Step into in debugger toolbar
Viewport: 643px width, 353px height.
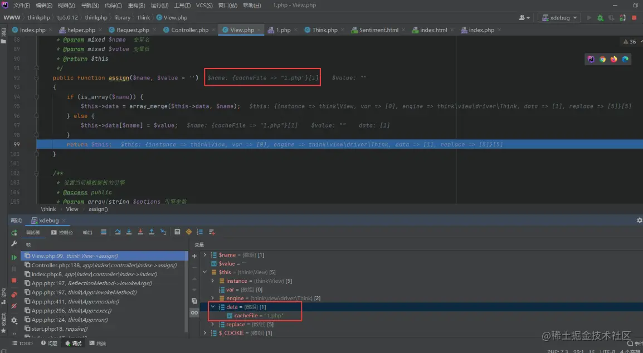pyautogui.click(x=129, y=232)
